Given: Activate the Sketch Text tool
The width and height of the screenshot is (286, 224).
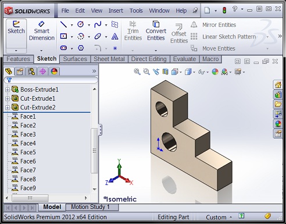Looking at the screenshot, I should click(x=115, y=36).
